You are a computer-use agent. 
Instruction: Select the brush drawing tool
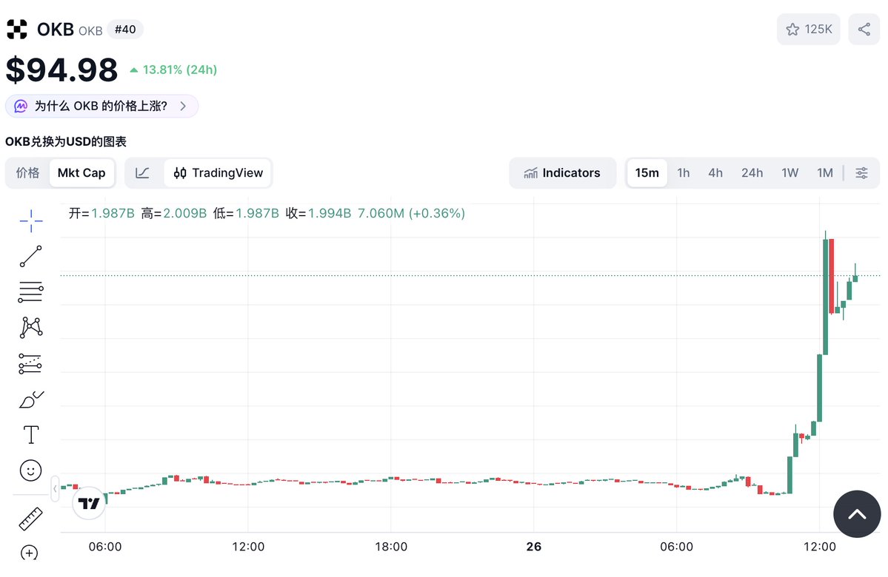pyautogui.click(x=31, y=399)
